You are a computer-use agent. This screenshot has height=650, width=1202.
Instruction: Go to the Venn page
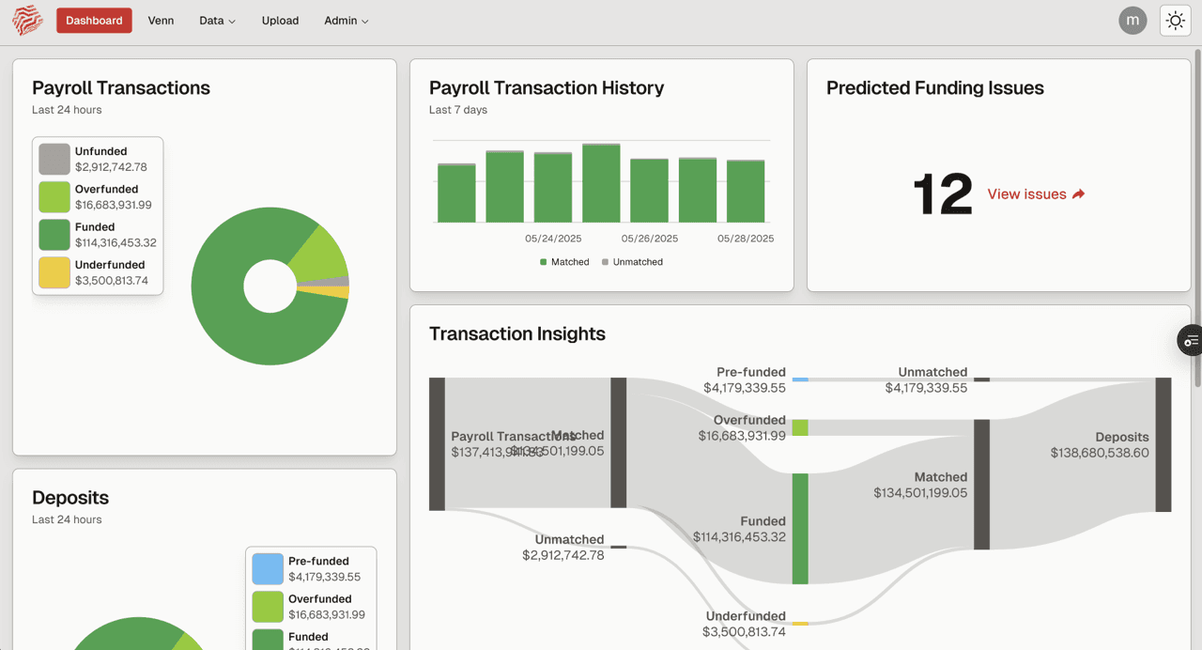tap(161, 21)
